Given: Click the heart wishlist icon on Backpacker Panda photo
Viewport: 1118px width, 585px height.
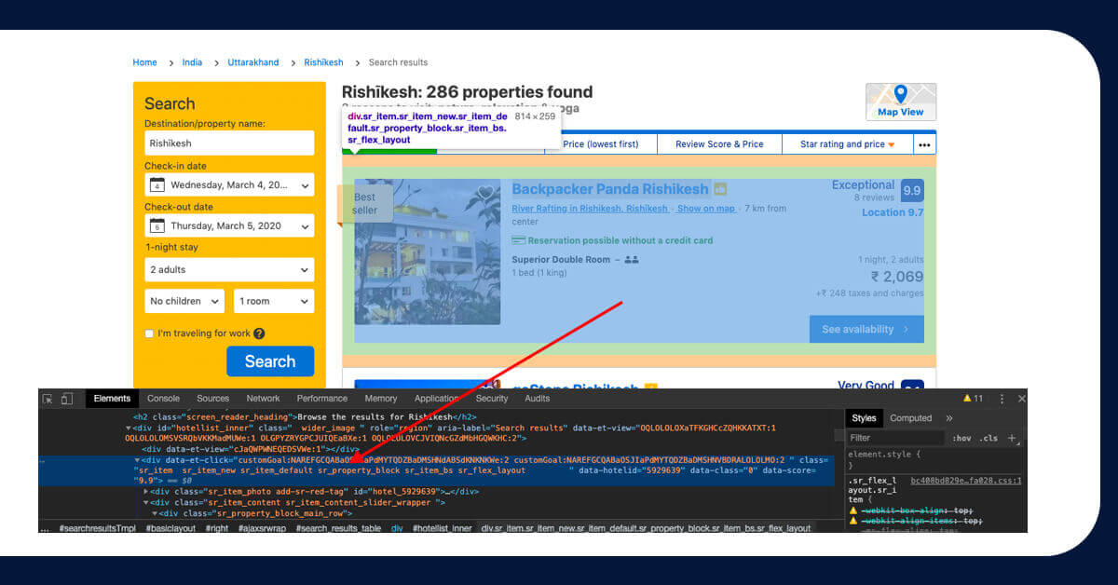Looking at the screenshot, I should point(484,194).
